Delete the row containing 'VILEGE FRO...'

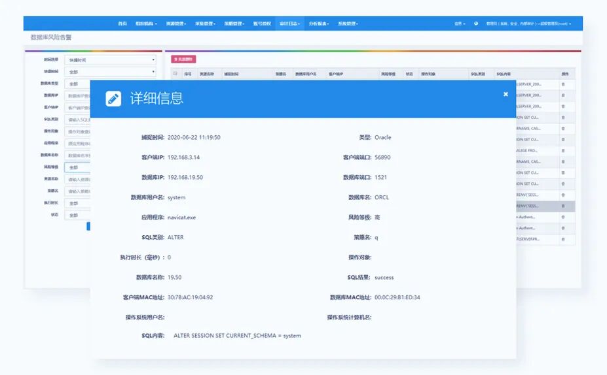pos(563,151)
